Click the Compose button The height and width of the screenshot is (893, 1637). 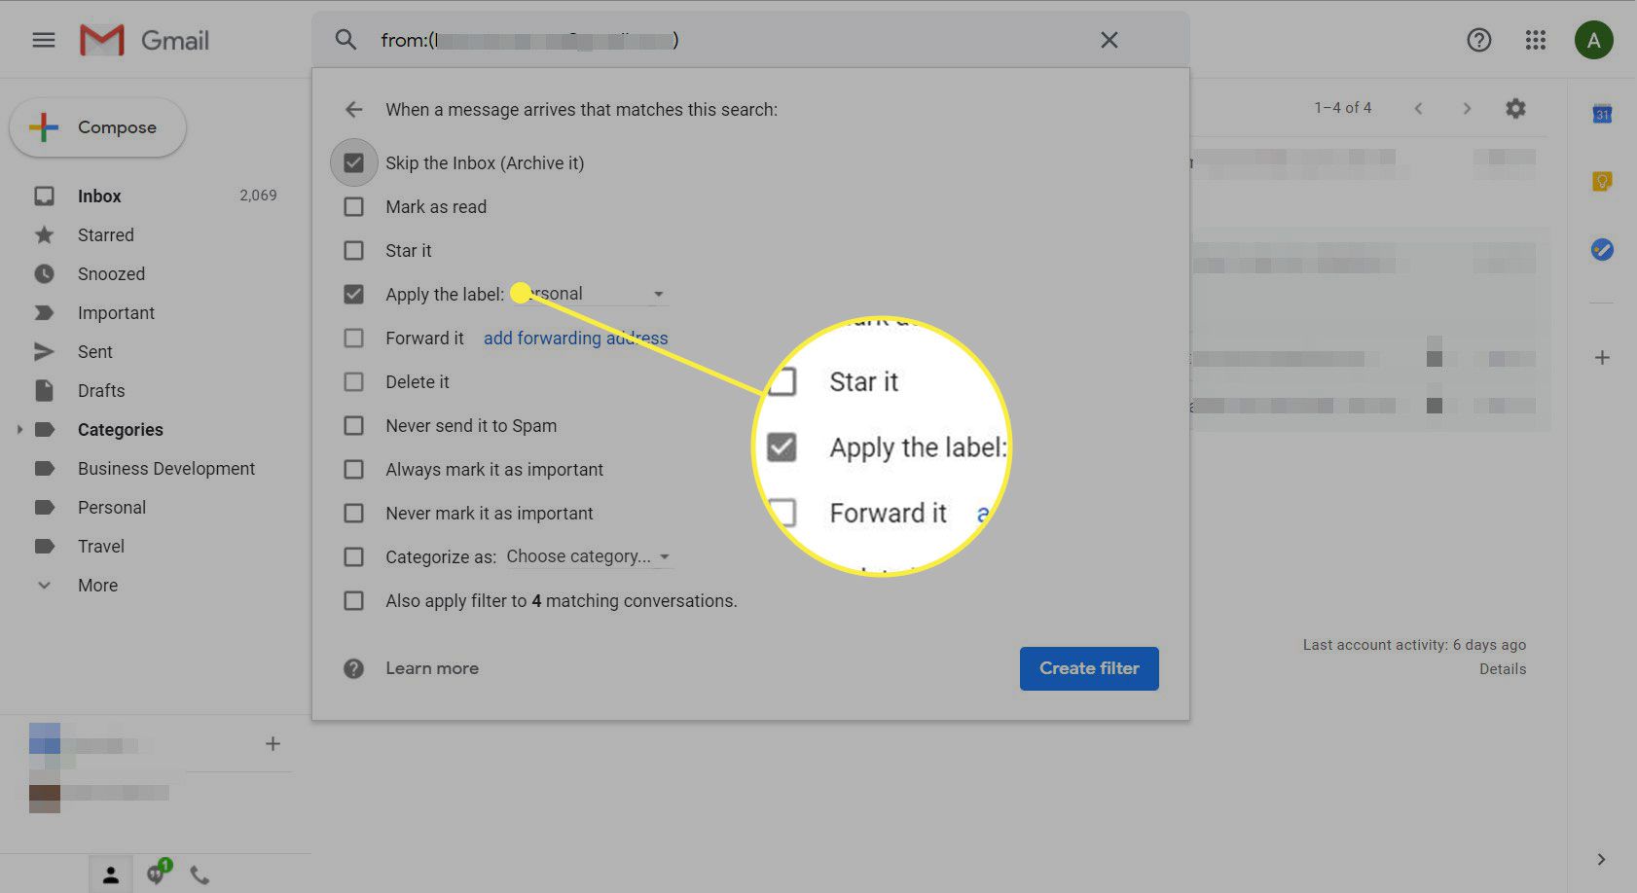(x=97, y=127)
